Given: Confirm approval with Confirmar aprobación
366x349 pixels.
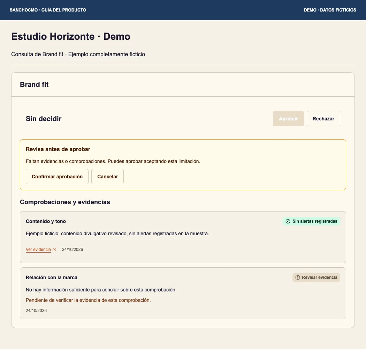Looking at the screenshot, I should click(x=57, y=177).
